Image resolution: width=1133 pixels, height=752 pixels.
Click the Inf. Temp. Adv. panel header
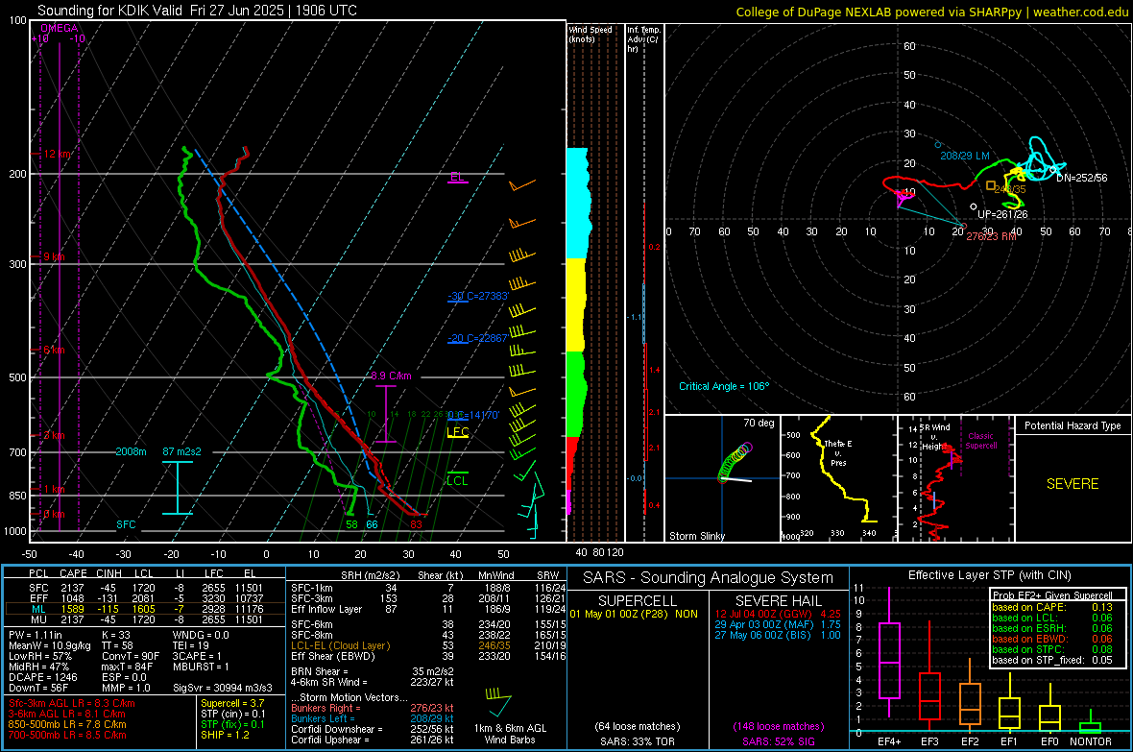coord(643,39)
